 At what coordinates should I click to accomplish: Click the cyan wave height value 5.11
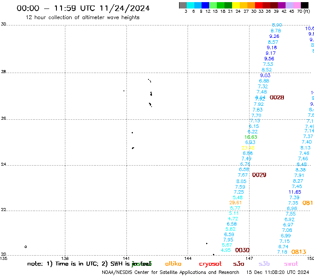click(x=234, y=213)
